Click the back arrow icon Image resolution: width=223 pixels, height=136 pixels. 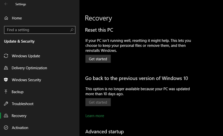(x=6, y=4)
